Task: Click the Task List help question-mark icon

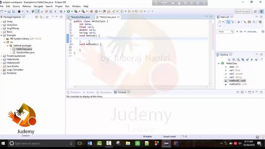Action: tap(263, 31)
